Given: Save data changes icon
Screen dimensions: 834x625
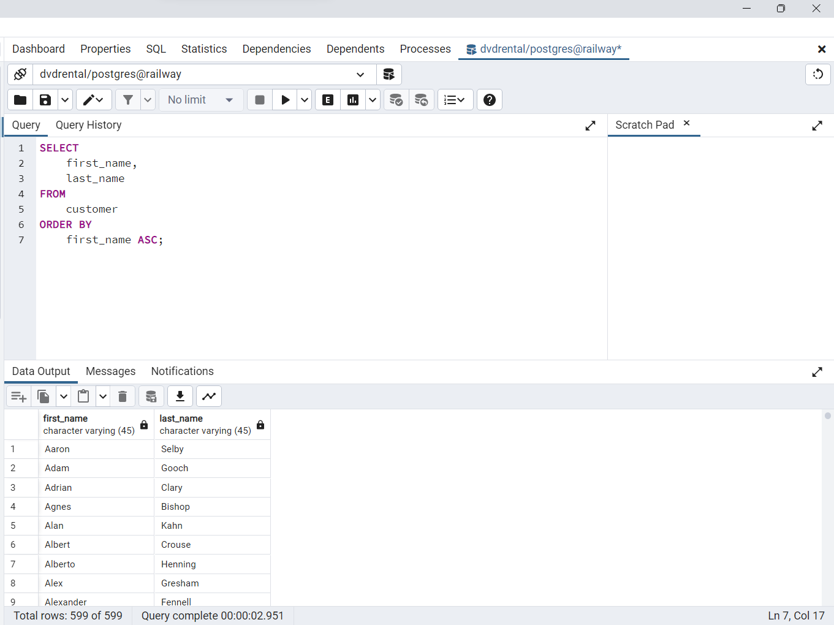Looking at the screenshot, I should [x=151, y=396].
